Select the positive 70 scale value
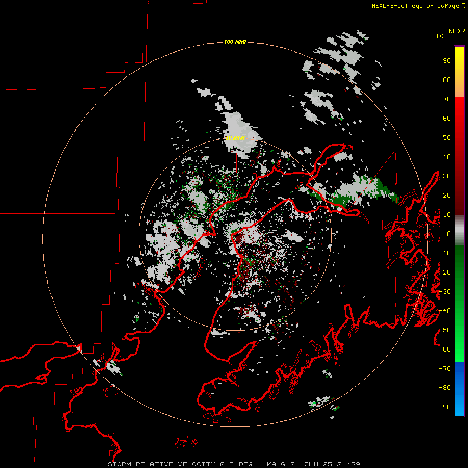This screenshot has height=468, width=468. click(447, 99)
